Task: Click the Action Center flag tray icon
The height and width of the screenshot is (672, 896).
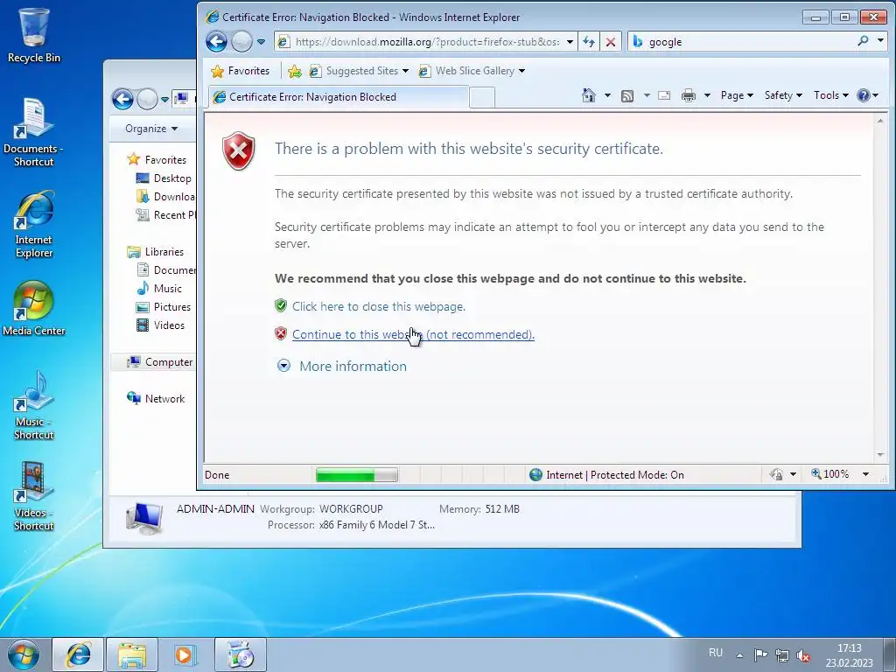Action: pos(760,655)
